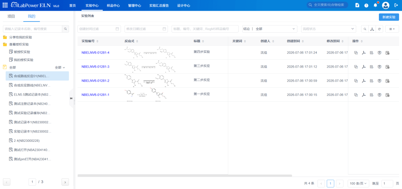Open the 实验汇总报告 menu
Image resolution: width=402 pixels, height=189 pixels.
click(x=159, y=5)
